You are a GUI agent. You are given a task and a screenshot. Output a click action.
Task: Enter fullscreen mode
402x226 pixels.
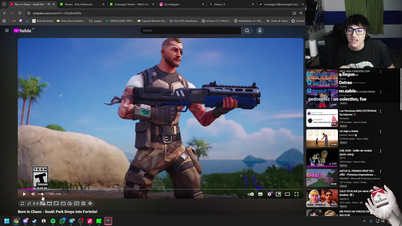[x=296, y=194]
